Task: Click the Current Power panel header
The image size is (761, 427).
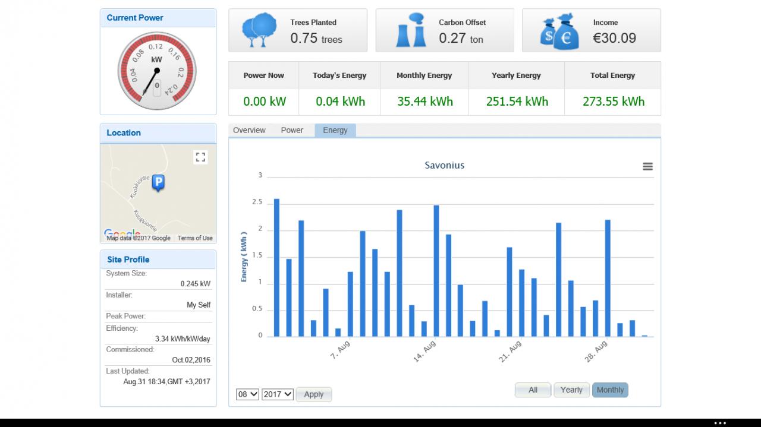Action: pyautogui.click(x=158, y=18)
